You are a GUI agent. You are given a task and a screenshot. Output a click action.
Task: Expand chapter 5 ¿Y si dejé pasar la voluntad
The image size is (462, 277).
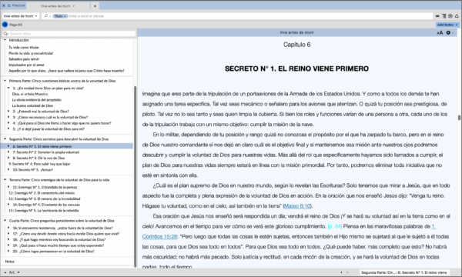coord(8,129)
